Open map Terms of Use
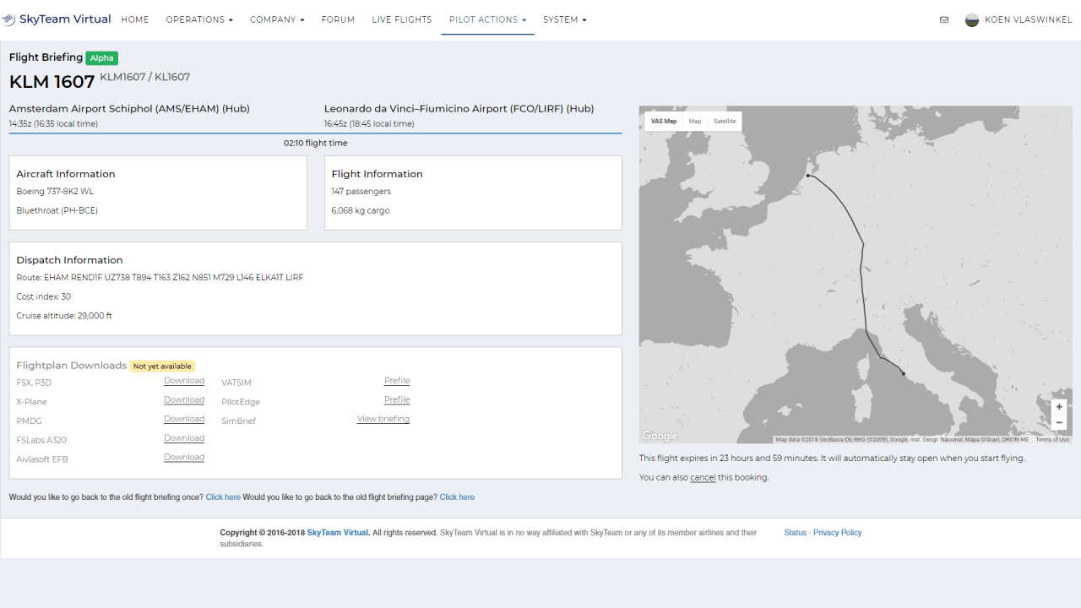The height and width of the screenshot is (608, 1081). 1052,440
